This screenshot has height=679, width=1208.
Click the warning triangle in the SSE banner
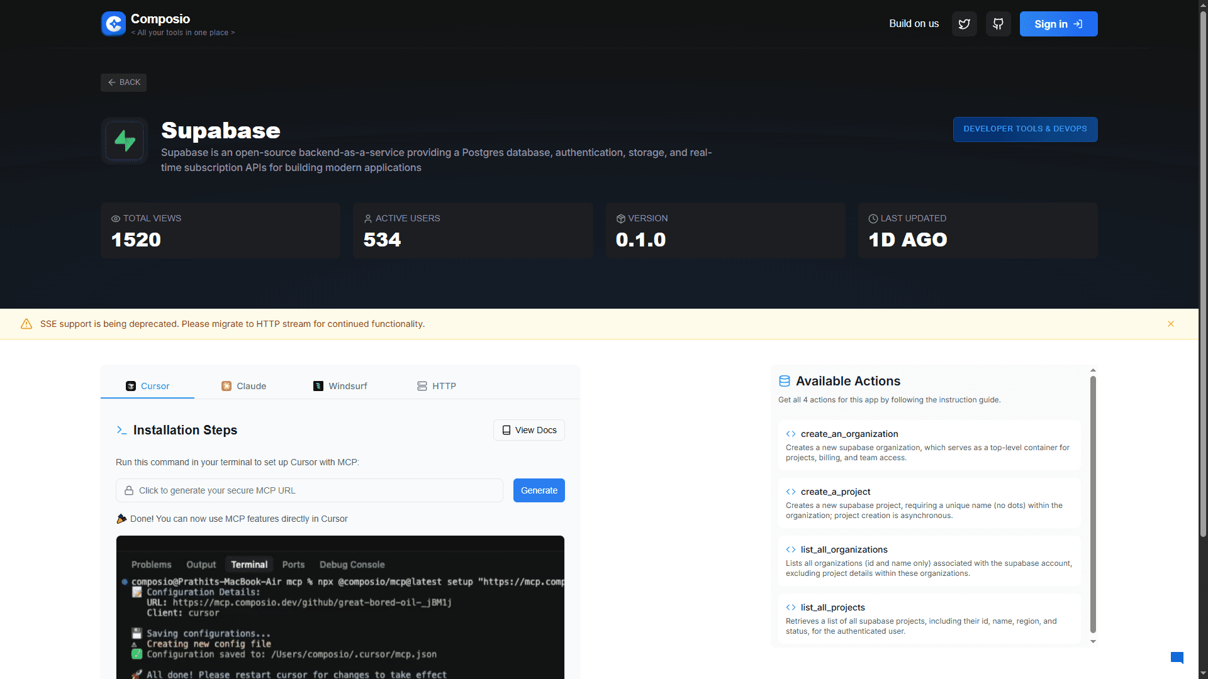[26, 324]
